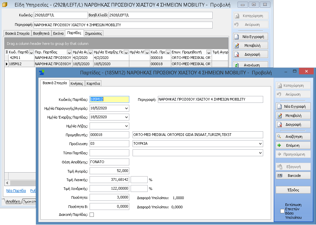
Task: Click Νέα Εγγραφή icon in Παρτίδες window
Action: [280, 106]
